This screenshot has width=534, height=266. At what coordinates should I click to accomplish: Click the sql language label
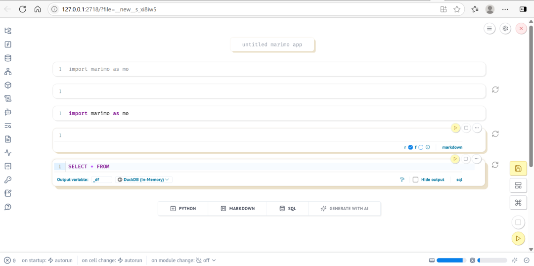click(x=459, y=179)
